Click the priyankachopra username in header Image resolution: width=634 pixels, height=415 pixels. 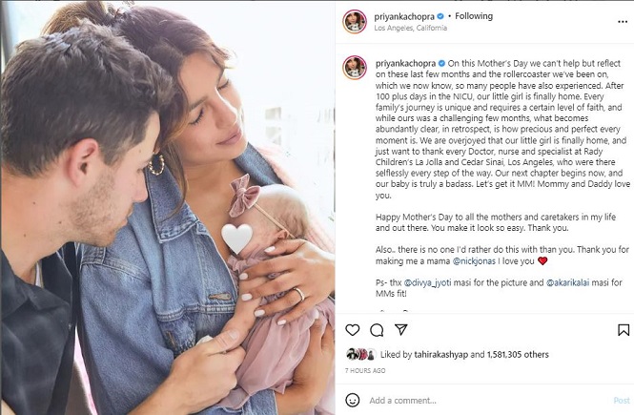click(x=404, y=16)
